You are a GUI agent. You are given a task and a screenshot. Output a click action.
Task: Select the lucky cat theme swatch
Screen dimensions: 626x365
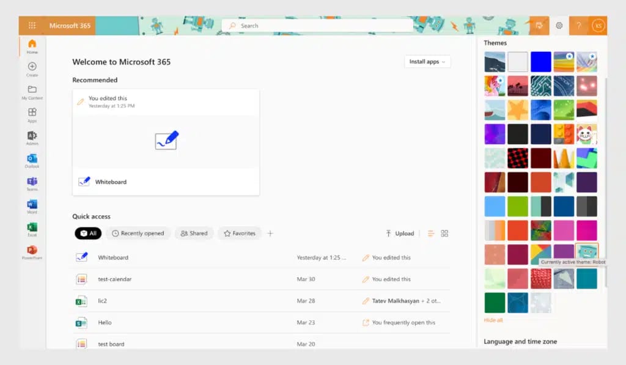pos(587,134)
